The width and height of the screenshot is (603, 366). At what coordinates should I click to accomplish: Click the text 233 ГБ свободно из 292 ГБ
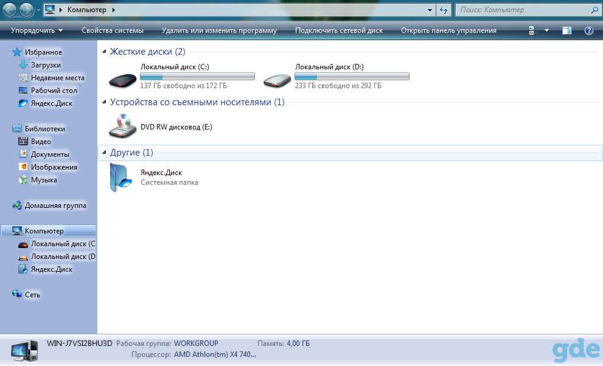pos(338,86)
